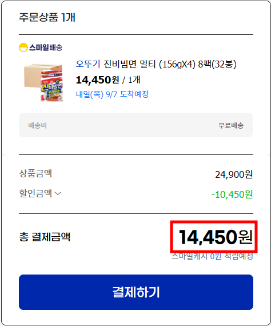This screenshot has height=326, width=271.
Task: Expand the 할인금액 chevron arrow
Action: point(58,193)
